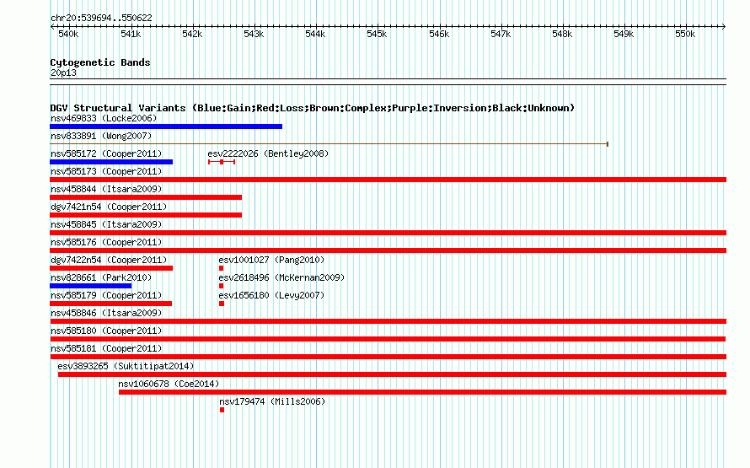750x468 pixels.
Task: Click esv2222026 (Bentley2008) label
Action: coord(268,153)
